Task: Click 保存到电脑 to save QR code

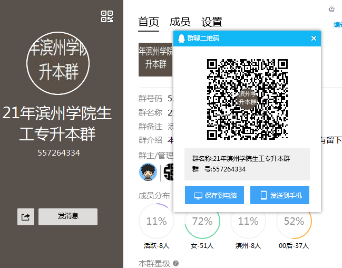Action: pyautogui.click(x=214, y=195)
